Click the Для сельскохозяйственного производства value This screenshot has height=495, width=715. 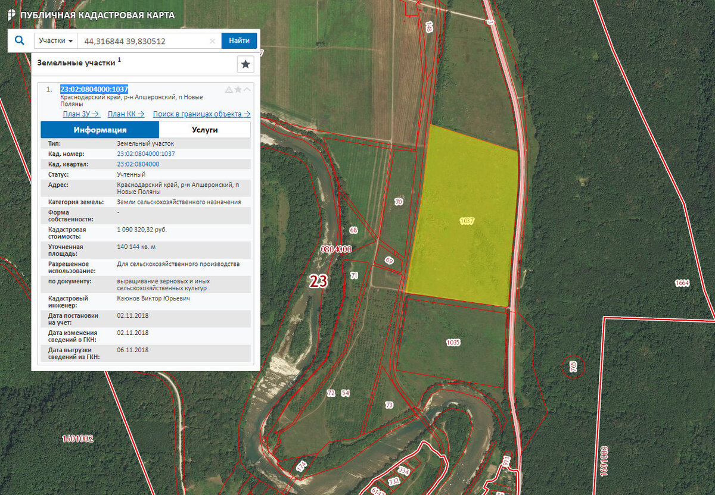178,264
